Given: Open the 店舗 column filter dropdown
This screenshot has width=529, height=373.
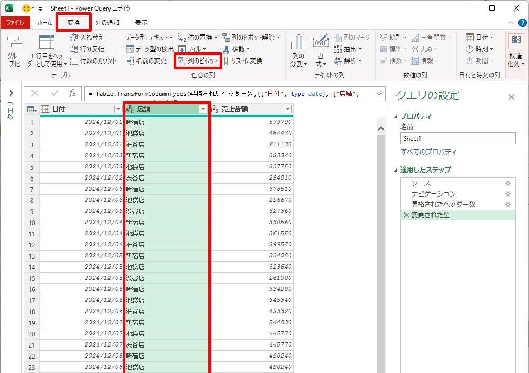Looking at the screenshot, I should [203, 109].
